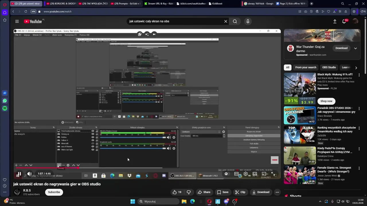Viewport: 367px width, 206px height.
Task: Open the Poradnik OBS STUDIO 2026 thumbnail
Action: click(x=300, y=115)
